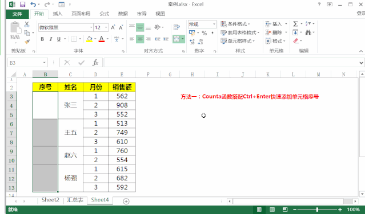Select the Format Painter brush icon
The image size is (365, 214).
pyautogui.click(x=27, y=42)
